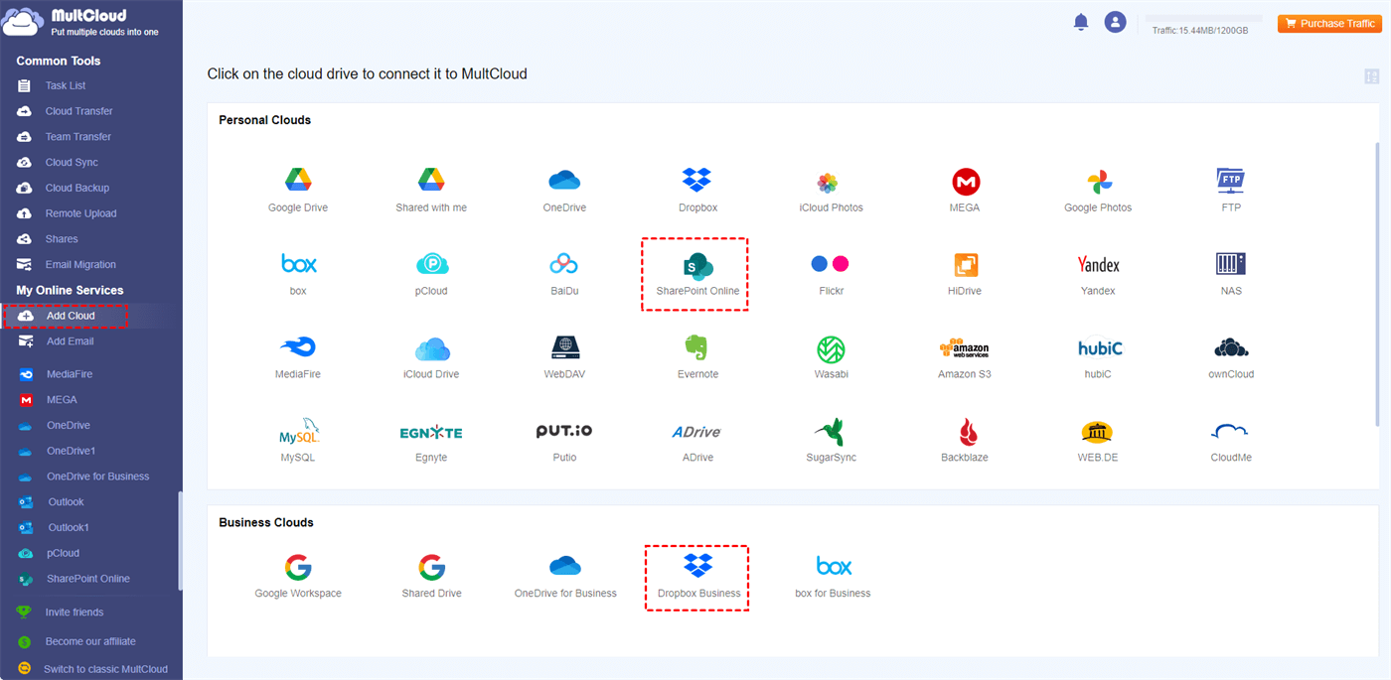The image size is (1391, 680).
Task: Connect a MySQL database
Action: tap(298, 440)
